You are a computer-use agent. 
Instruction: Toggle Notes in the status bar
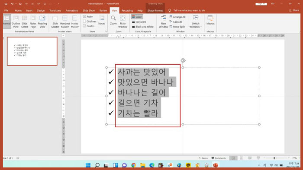coord(203,158)
